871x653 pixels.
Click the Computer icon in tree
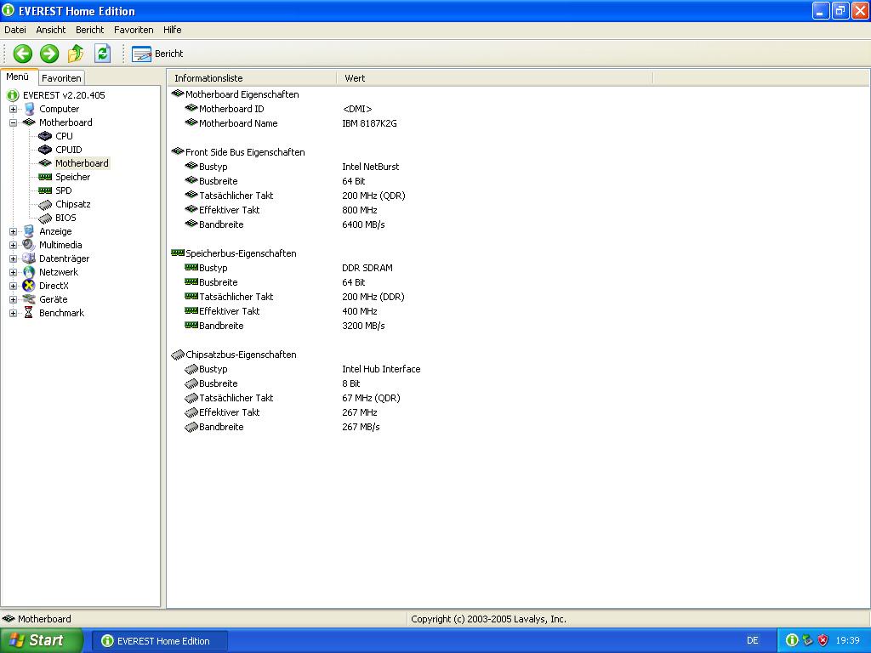[x=30, y=109]
